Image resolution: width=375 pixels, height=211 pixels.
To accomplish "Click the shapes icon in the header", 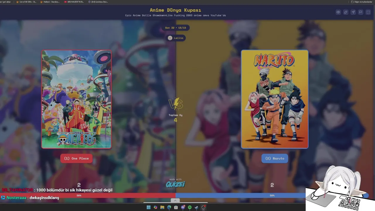I will point(346,12).
